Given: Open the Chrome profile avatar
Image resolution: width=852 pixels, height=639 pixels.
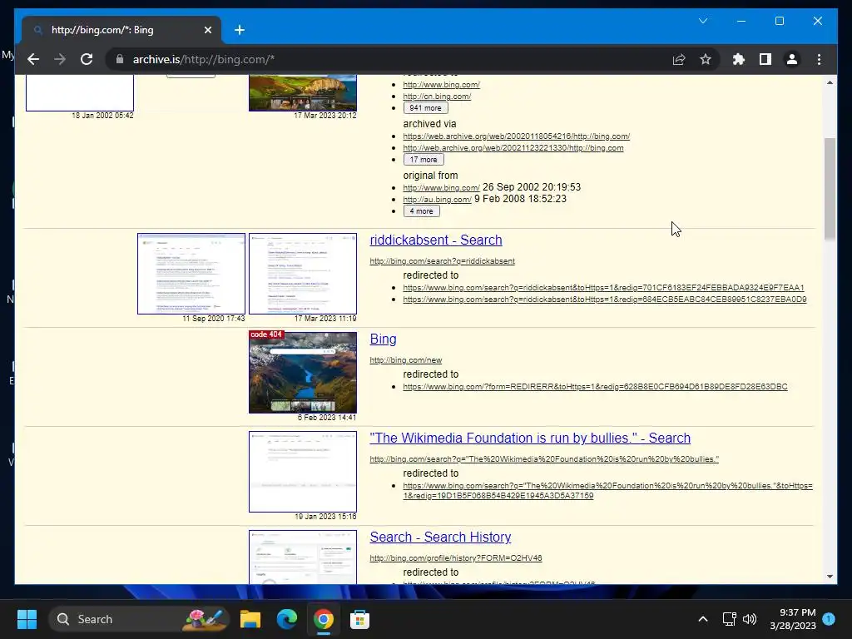Looking at the screenshot, I should point(792,59).
